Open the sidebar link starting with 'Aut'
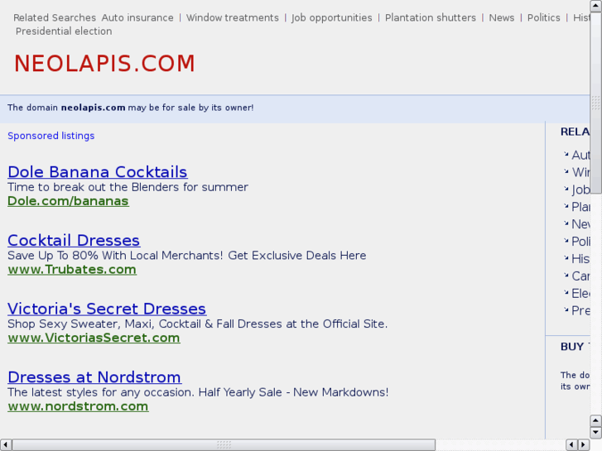The width and height of the screenshot is (602, 451). (580, 155)
